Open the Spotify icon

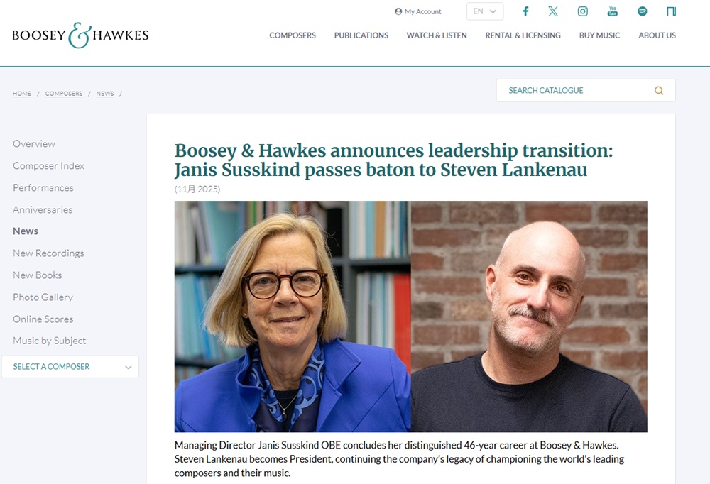642,11
